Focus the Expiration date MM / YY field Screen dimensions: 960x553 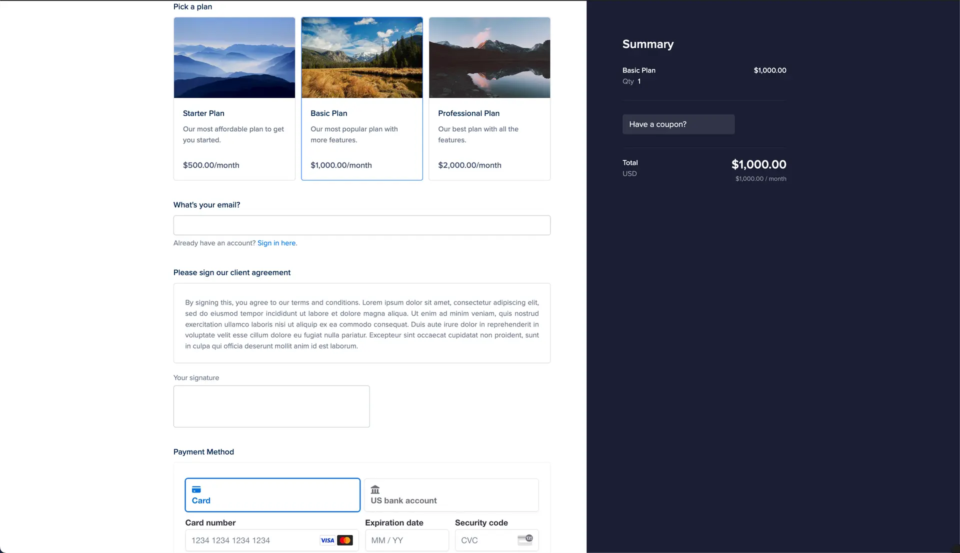tap(406, 540)
